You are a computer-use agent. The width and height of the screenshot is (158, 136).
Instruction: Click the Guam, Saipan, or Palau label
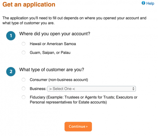50,53
